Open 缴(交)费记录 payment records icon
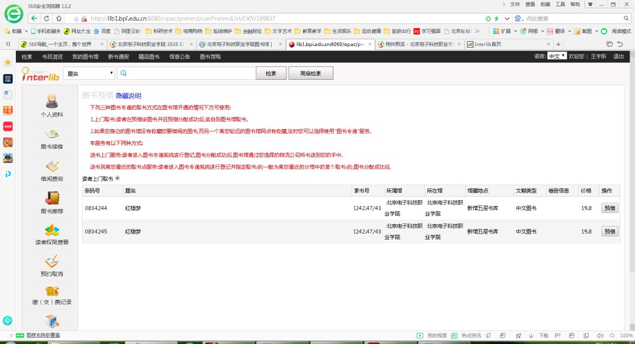Viewport: 635px width, 344px height. [x=52, y=291]
